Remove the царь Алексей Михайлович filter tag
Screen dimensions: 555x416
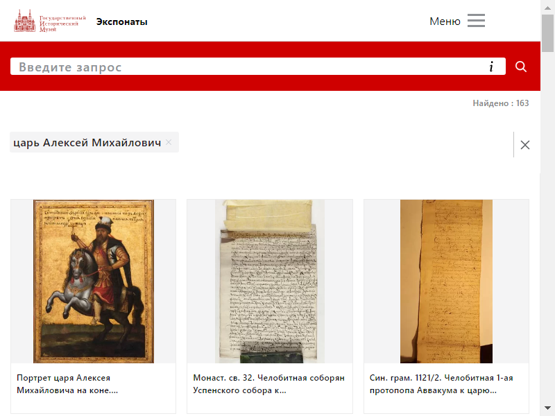[169, 142]
